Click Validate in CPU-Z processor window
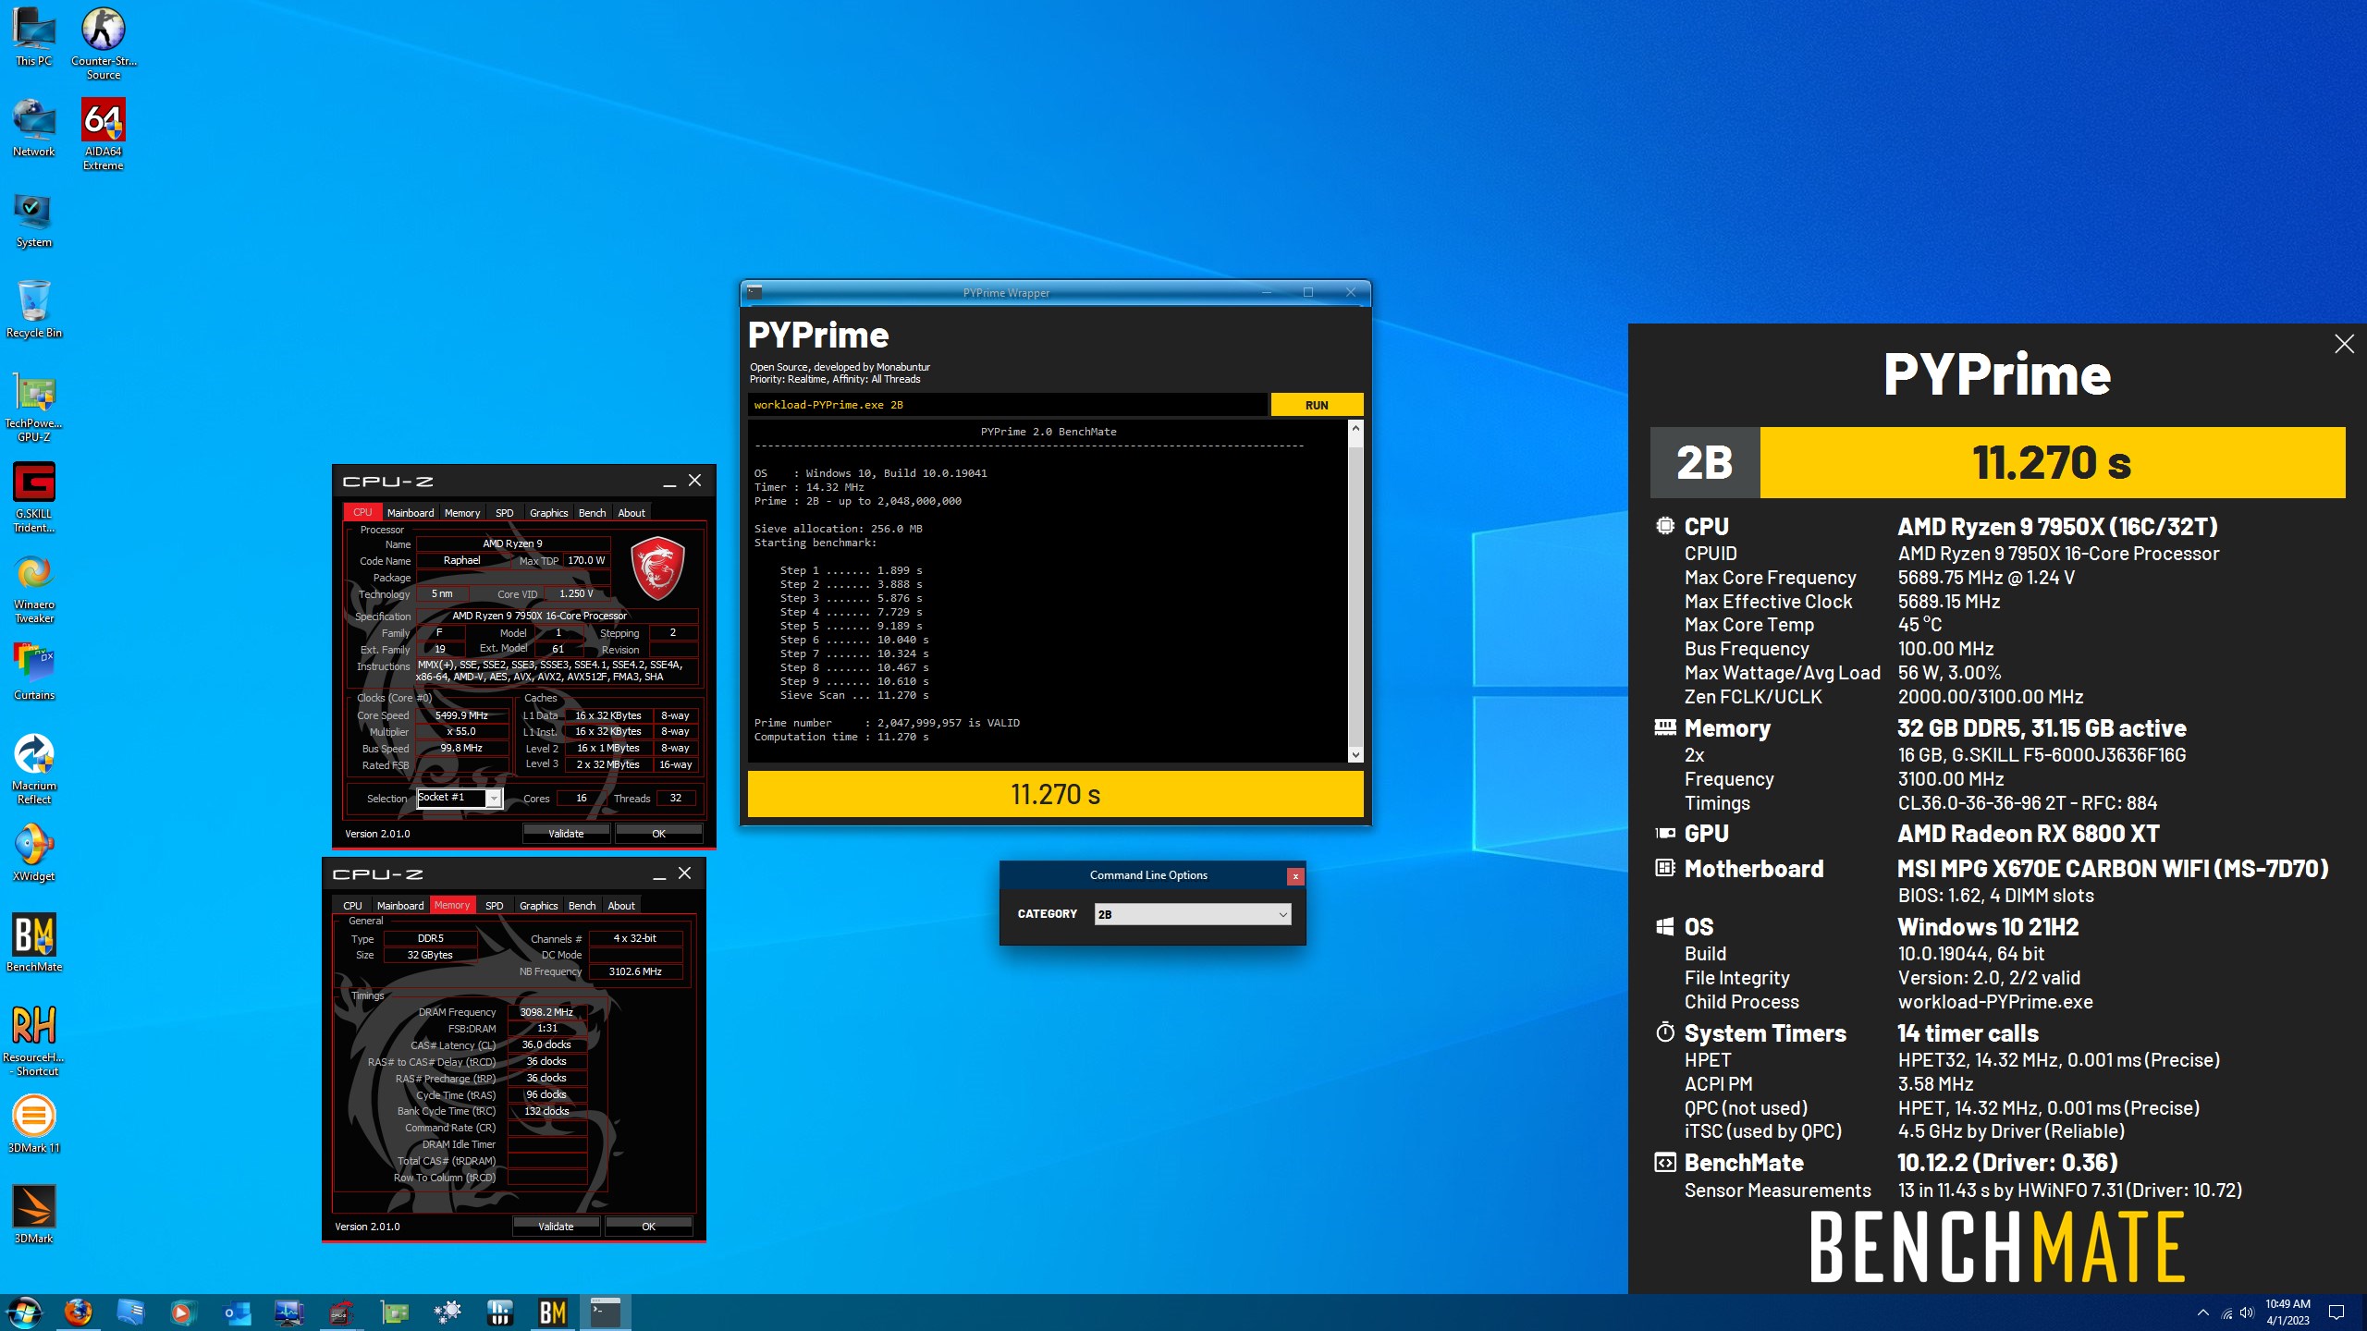 click(x=566, y=834)
